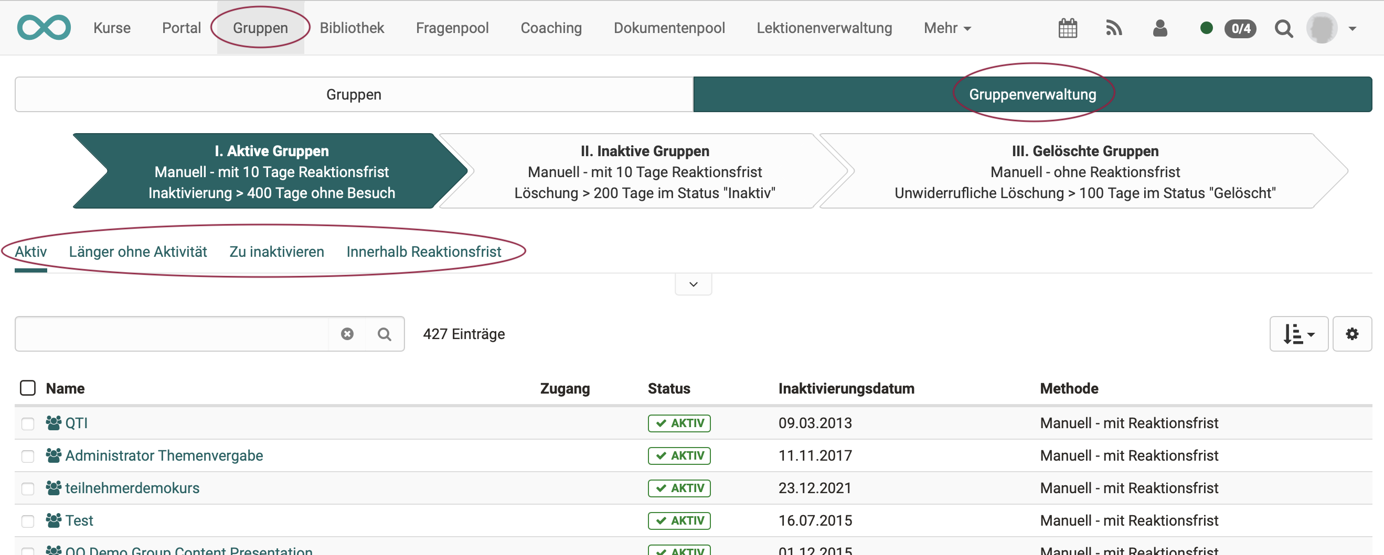Collapse the filter panel chevron
This screenshot has width=1384, height=555.
693,284
